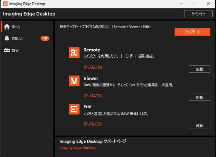Click the Viewer heading text
The width and height of the screenshot is (216, 157).
[91, 78]
